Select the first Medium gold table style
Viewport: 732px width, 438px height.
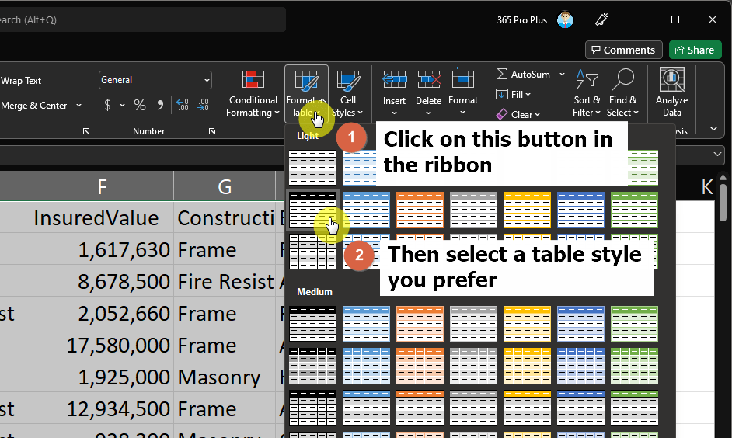(x=527, y=324)
